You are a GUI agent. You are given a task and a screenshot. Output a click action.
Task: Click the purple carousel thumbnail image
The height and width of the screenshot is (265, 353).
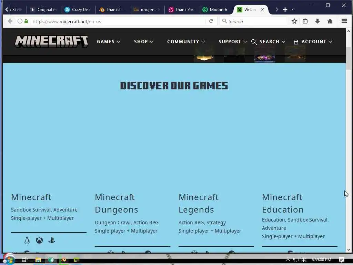pos(264,58)
